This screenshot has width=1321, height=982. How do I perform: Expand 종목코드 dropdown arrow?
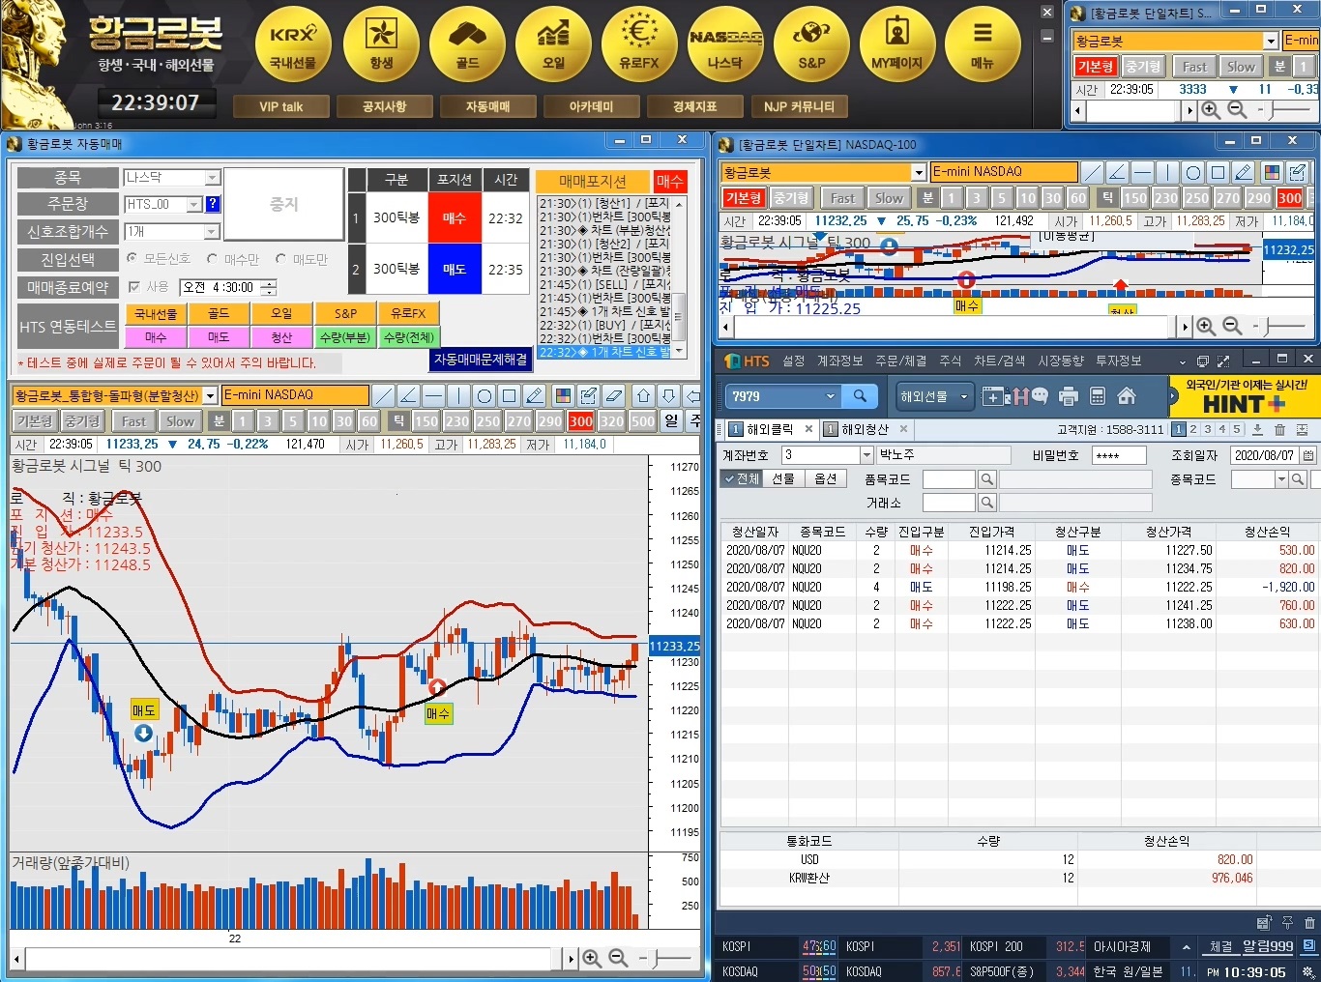[x=1281, y=479]
